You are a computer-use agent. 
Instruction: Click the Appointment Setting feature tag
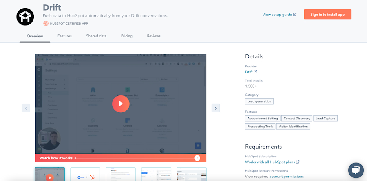263,119
